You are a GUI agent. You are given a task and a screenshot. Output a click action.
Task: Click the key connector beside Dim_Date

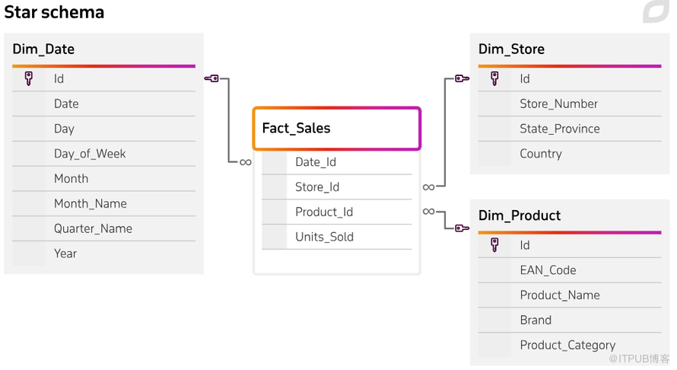pyautogui.click(x=211, y=78)
